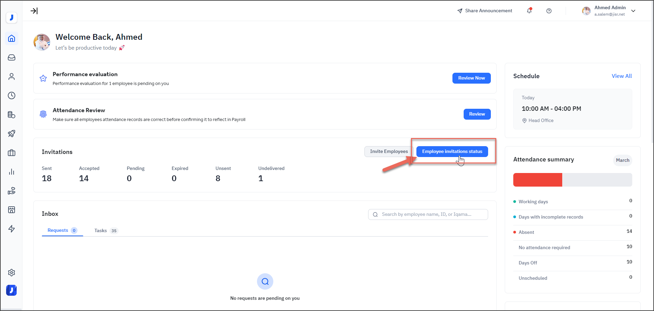Open the attendance clock sidebar icon
The height and width of the screenshot is (311, 654).
coord(12,96)
